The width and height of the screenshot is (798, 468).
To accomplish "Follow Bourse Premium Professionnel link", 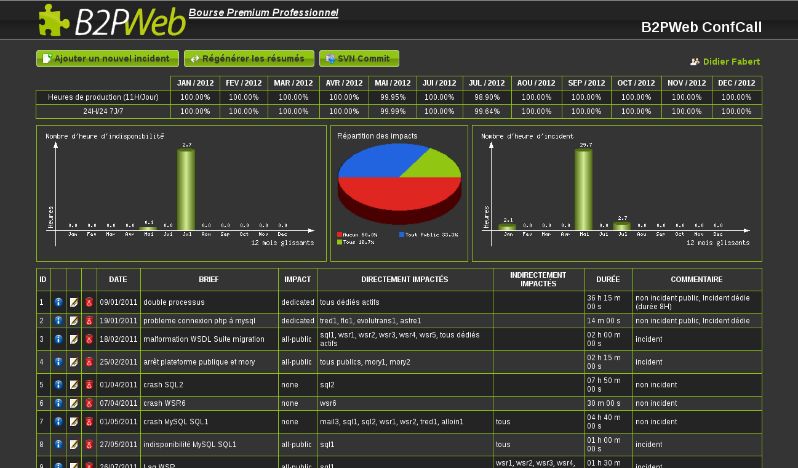I will click(263, 13).
